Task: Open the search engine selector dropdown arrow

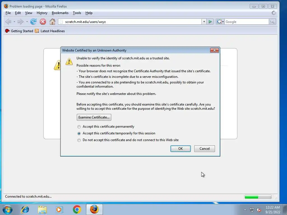Action: tap(223, 22)
